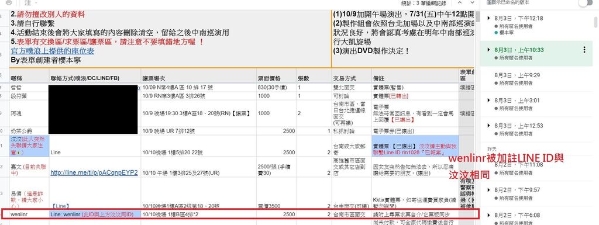Select cell 電子票券(已讓出)
The image size is (599, 225).
(x=415, y=131)
